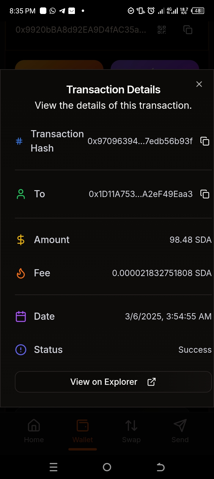Viewport: 214px width, 479px height.
Task: Tap the green person To icon
Action: coord(21,194)
